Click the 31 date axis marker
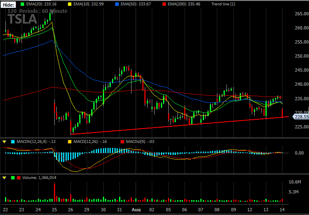The height and width of the screenshot is (215, 309). (119, 209)
